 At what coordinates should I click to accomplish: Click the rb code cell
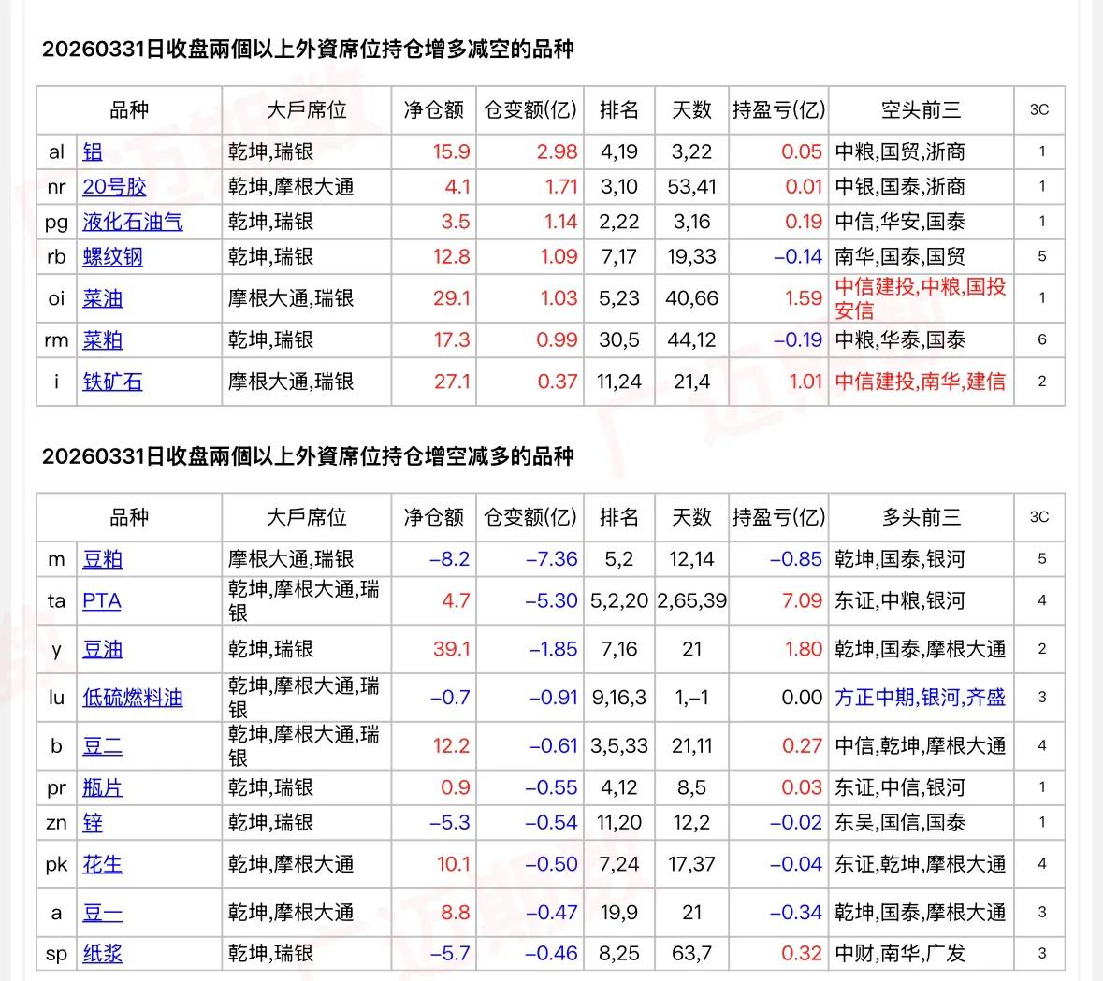click(56, 256)
